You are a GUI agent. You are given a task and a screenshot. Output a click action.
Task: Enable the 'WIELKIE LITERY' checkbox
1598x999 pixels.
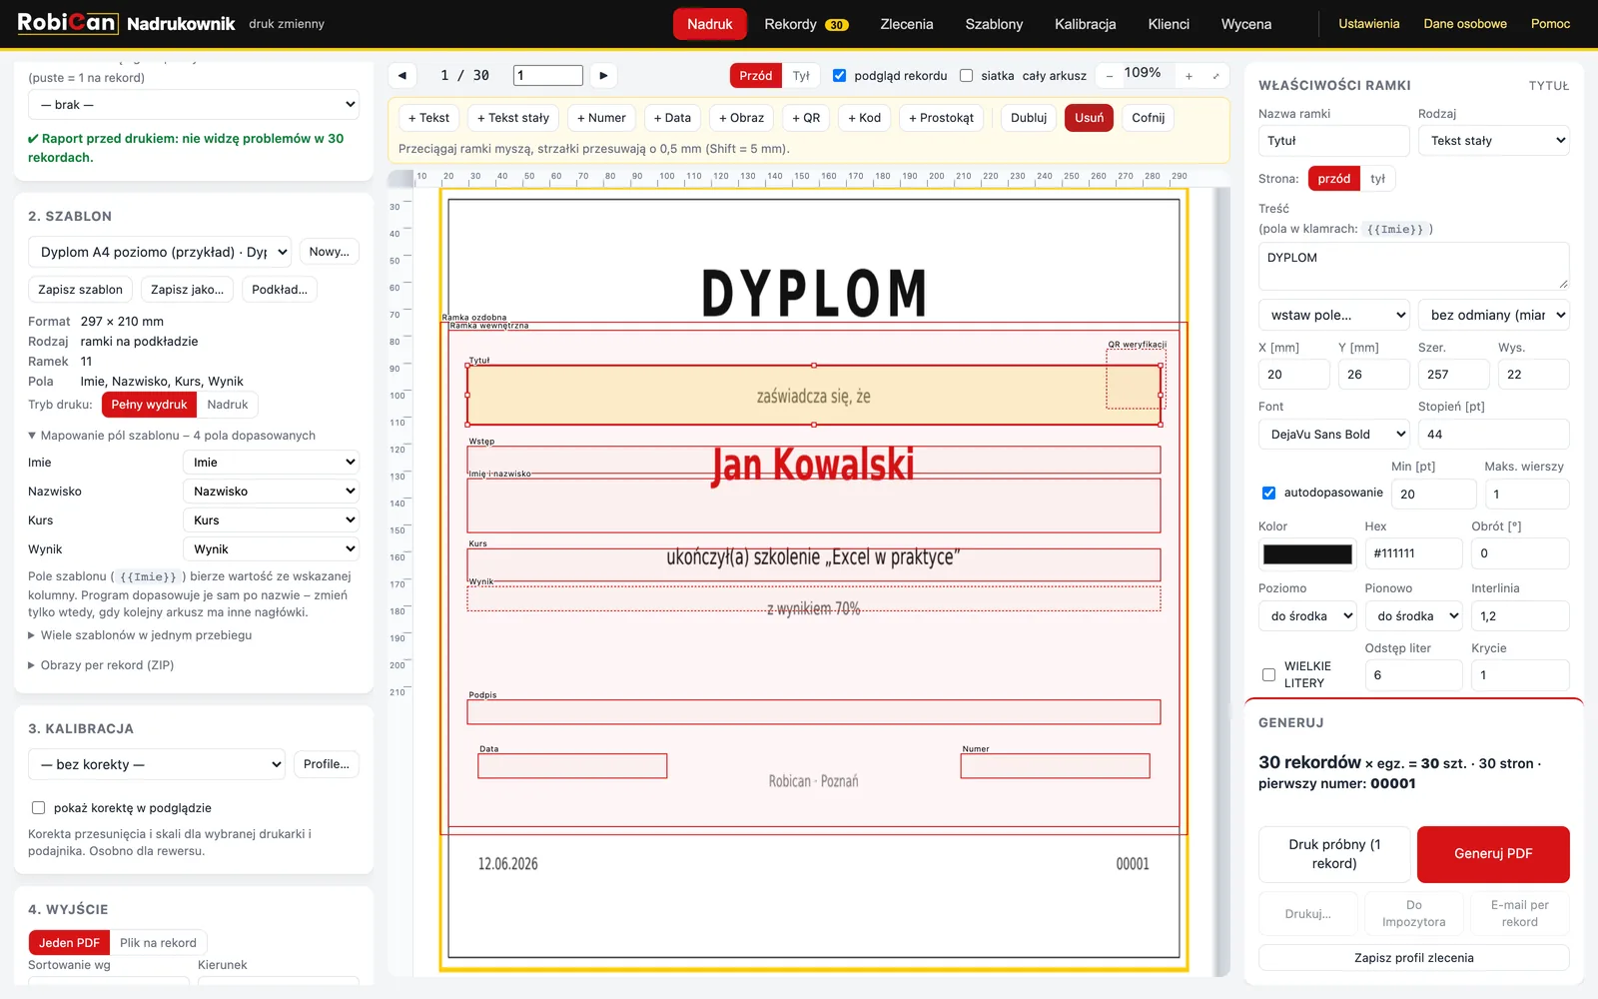[1268, 674]
